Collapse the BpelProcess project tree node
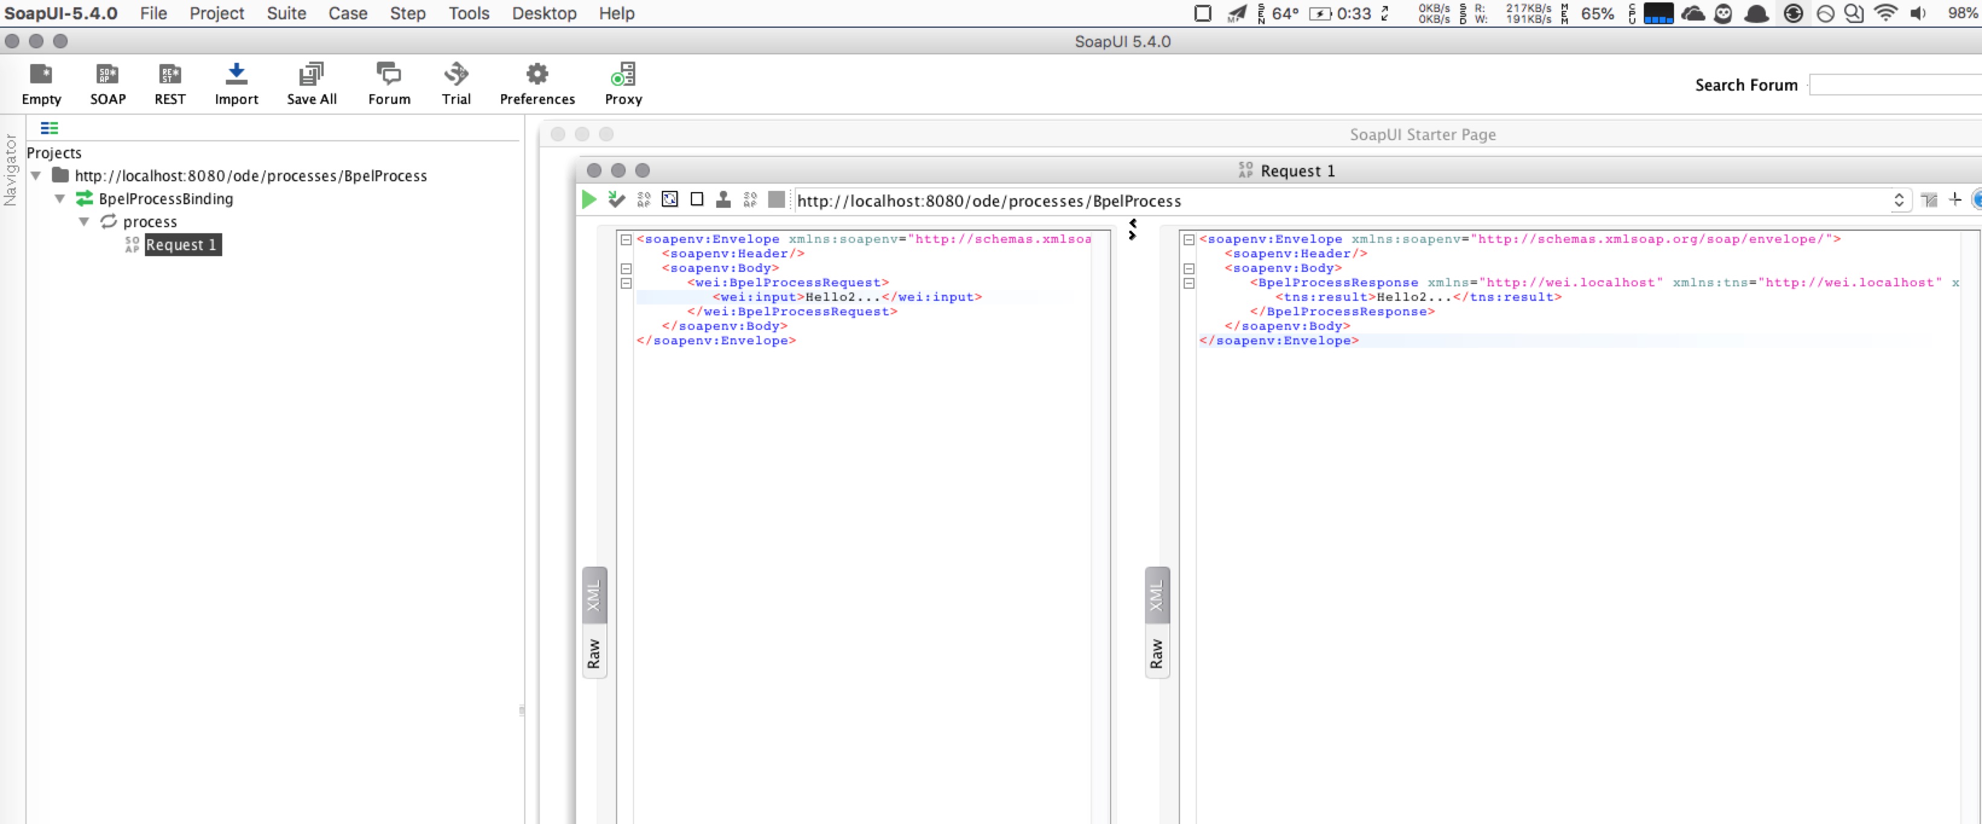Viewport: 1982px width, 824px height. [x=36, y=176]
